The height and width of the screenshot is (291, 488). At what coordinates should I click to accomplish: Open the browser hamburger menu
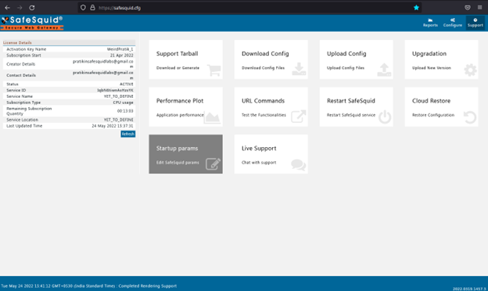click(479, 8)
